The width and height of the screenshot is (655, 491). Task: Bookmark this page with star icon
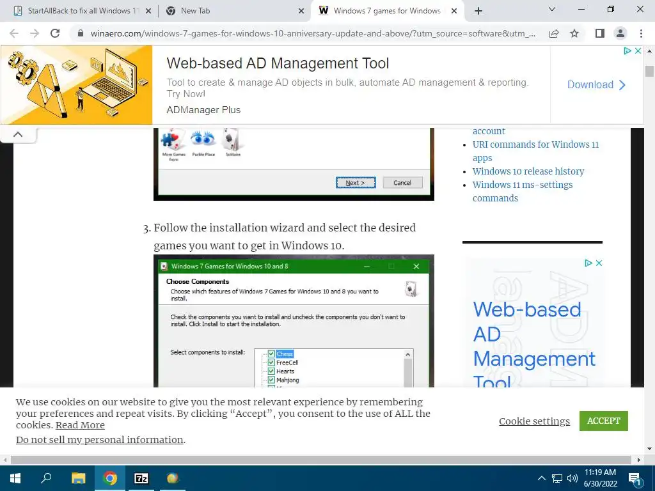point(574,33)
